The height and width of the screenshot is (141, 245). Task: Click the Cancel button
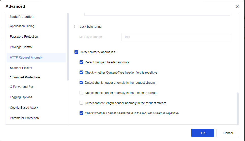coord(228,133)
